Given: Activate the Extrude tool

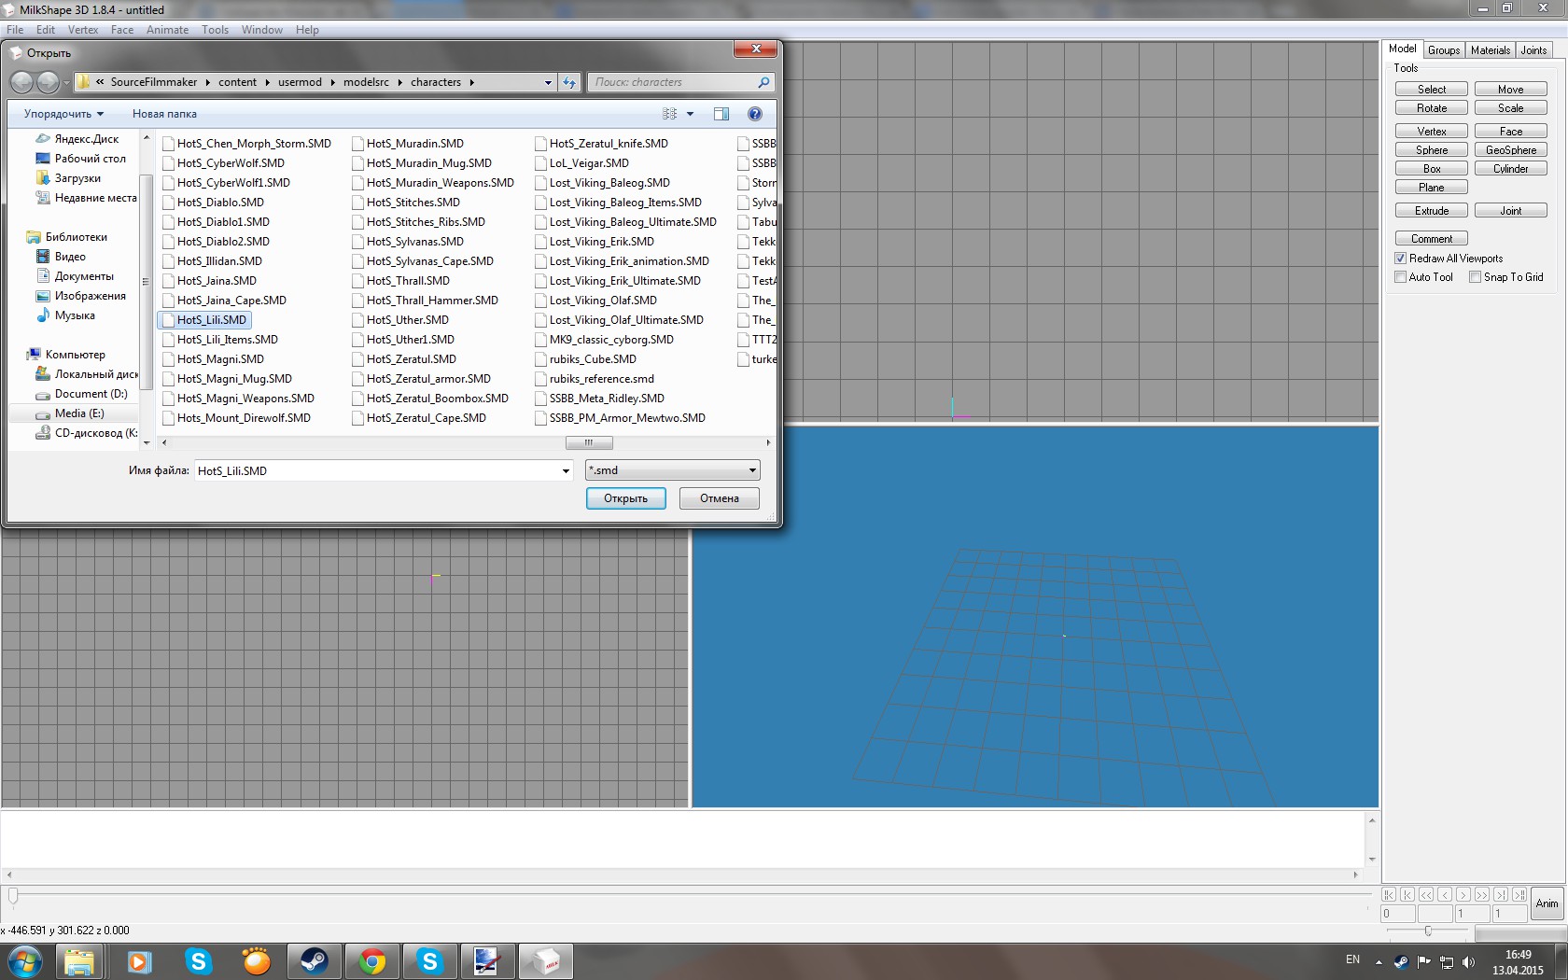Looking at the screenshot, I should click(x=1432, y=211).
